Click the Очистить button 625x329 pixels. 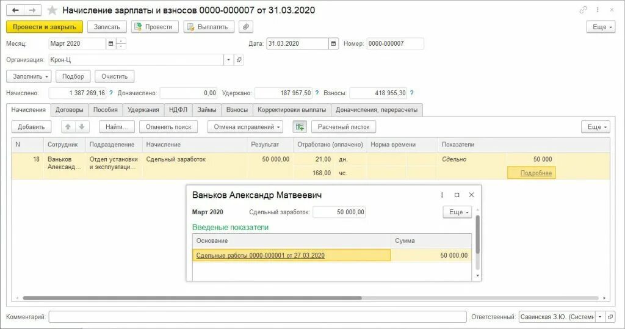click(x=114, y=76)
